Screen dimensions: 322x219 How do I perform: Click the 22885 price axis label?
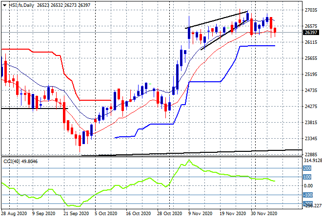tap(311, 154)
